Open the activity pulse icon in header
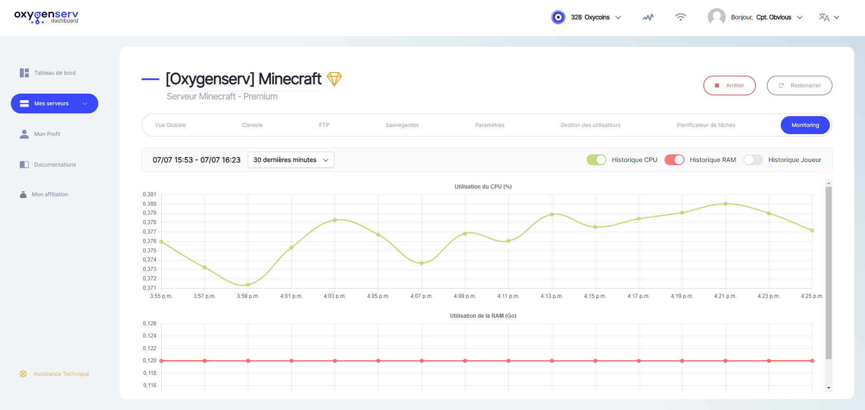865x410 pixels. click(648, 17)
